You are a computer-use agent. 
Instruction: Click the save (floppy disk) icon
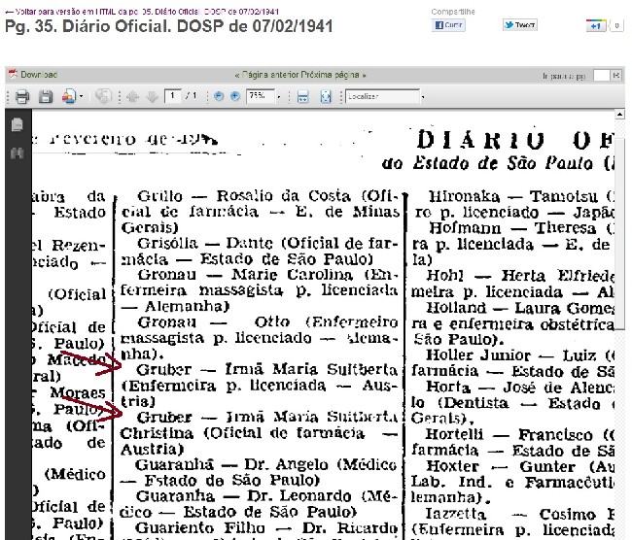coord(45,96)
